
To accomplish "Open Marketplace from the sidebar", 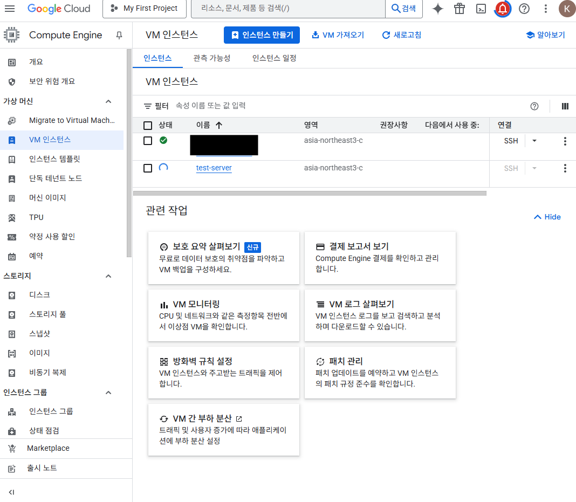I will (66, 449).
